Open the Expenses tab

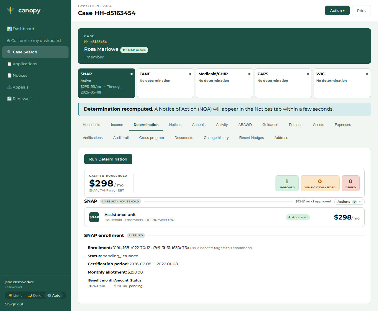pyautogui.click(x=343, y=125)
